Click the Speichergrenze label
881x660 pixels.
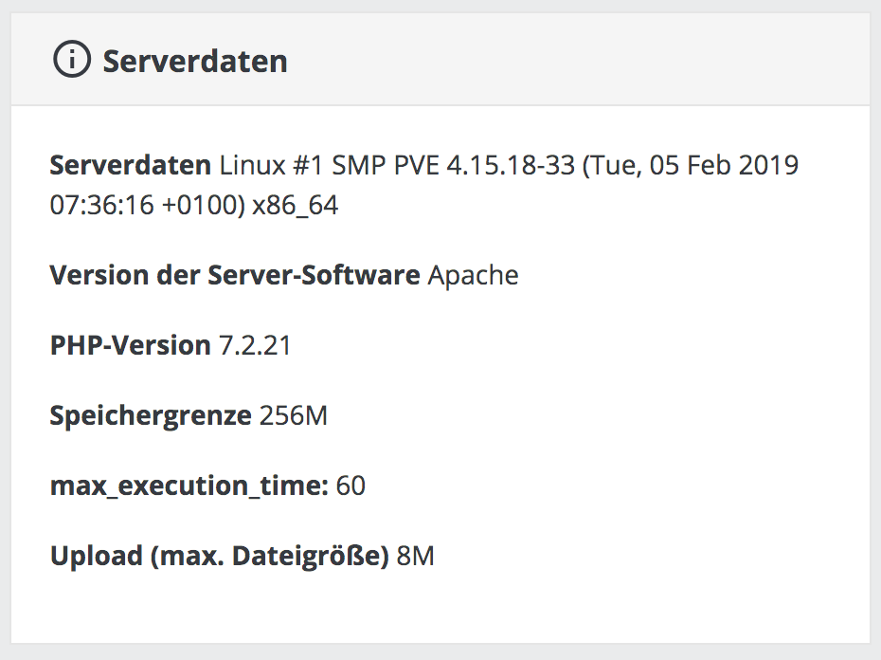150,415
